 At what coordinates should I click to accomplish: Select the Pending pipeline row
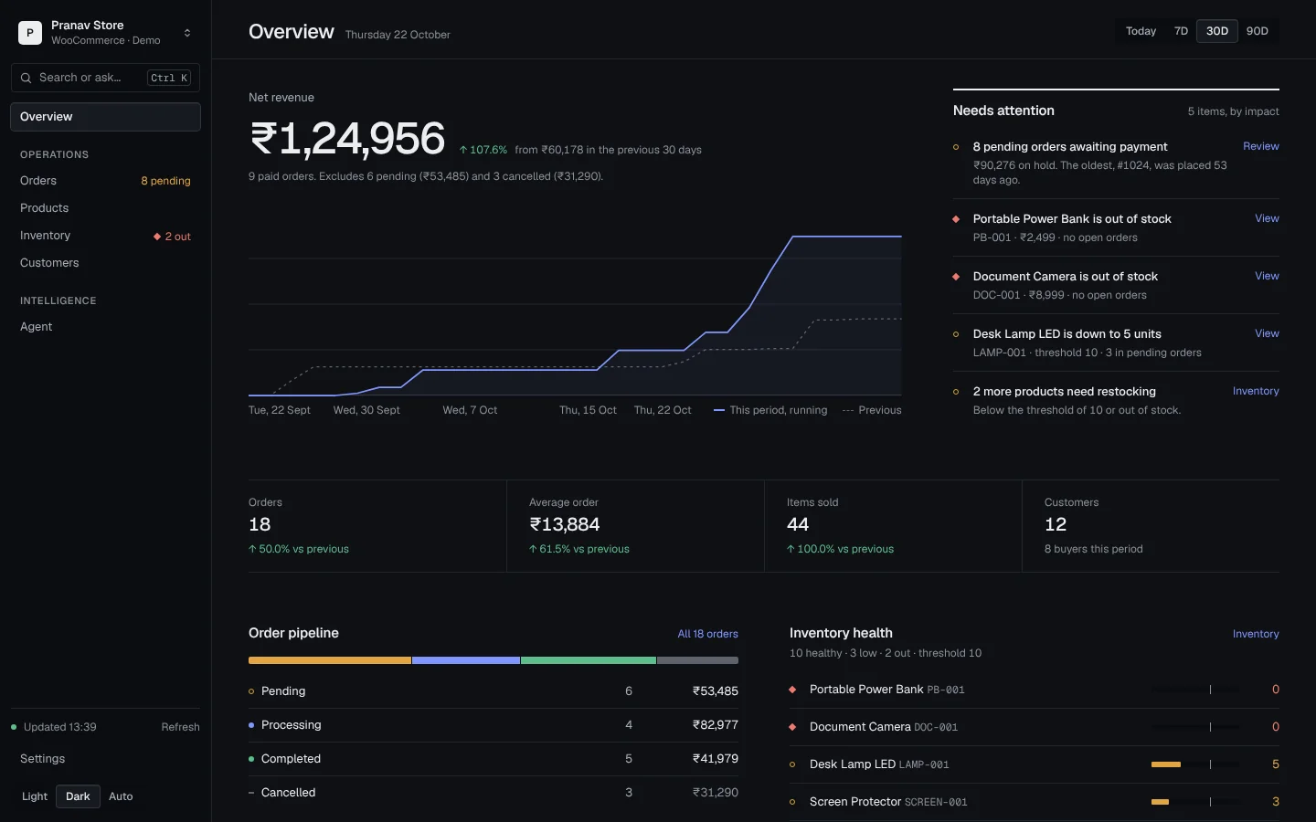[493, 691]
